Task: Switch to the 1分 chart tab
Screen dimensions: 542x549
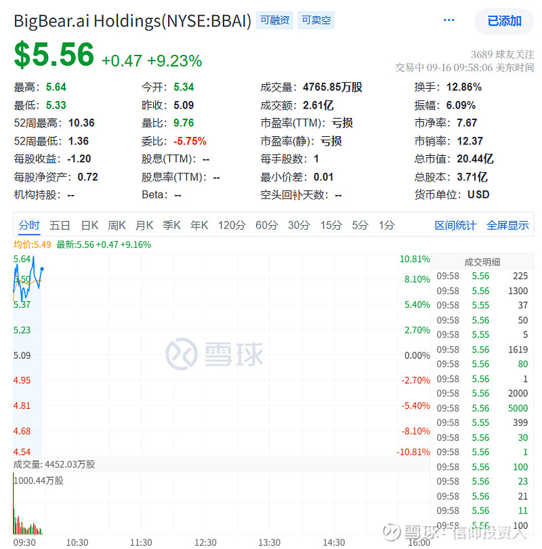Action: tap(387, 225)
